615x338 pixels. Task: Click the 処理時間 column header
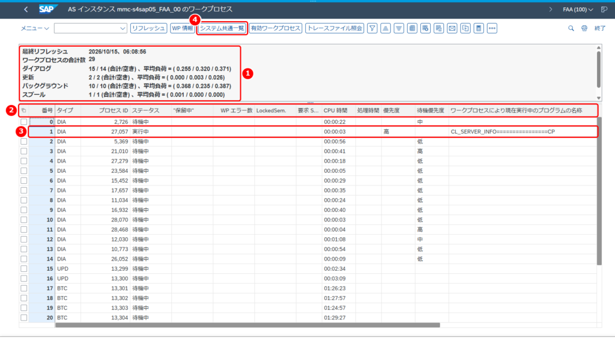pos(369,110)
